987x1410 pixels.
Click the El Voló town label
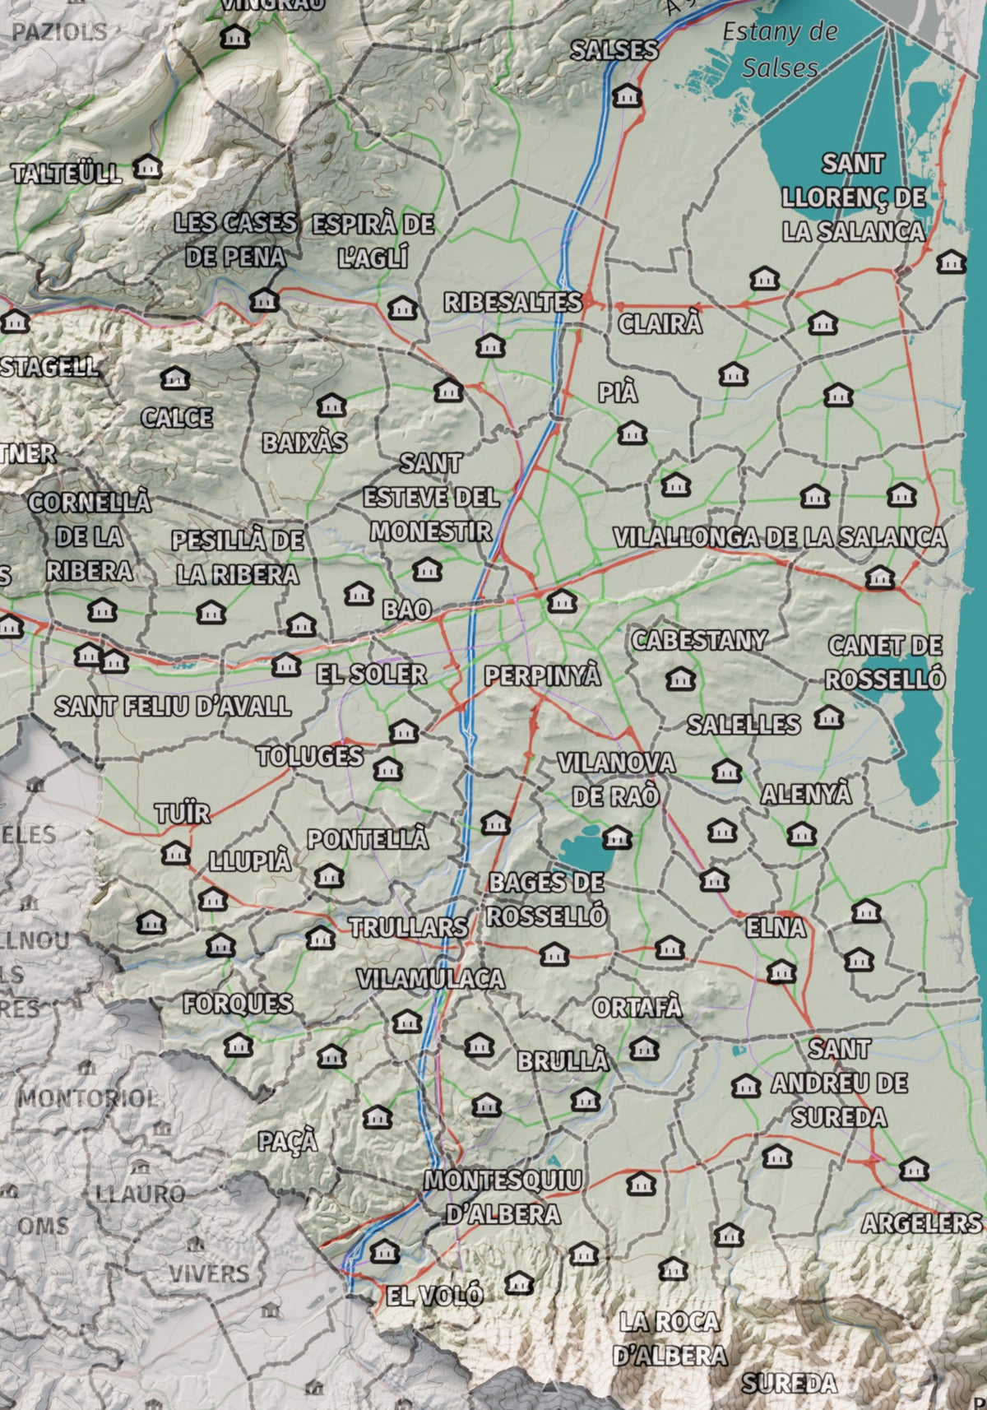[435, 1296]
